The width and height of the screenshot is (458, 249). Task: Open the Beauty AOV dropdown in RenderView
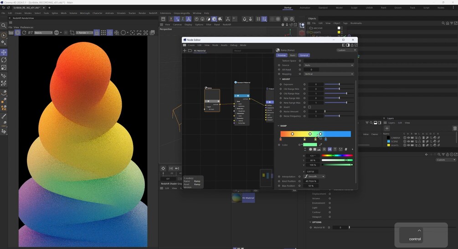click(43, 33)
